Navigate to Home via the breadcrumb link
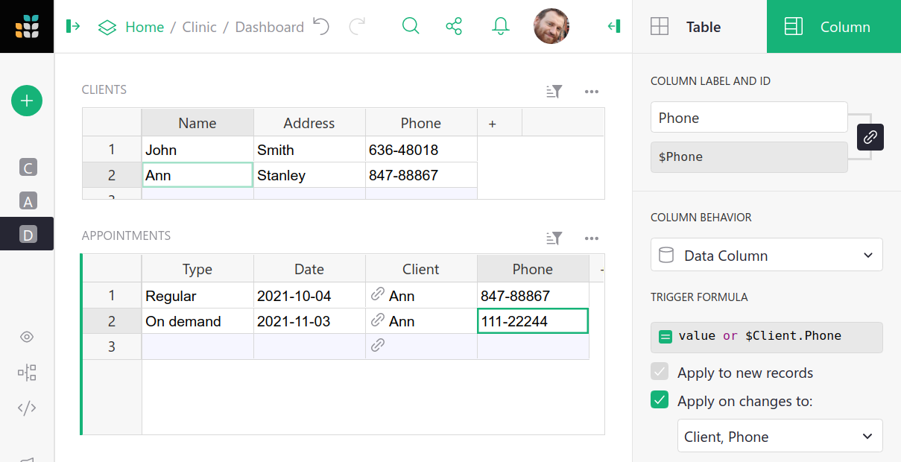Viewport: 901px width, 462px height. click(145, 27)
